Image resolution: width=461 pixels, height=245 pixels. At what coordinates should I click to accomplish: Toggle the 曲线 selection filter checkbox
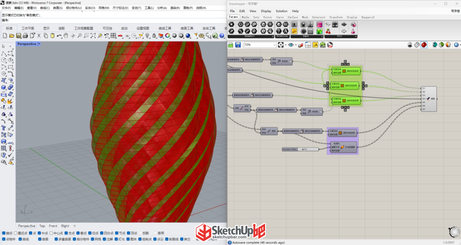(20, 239)
